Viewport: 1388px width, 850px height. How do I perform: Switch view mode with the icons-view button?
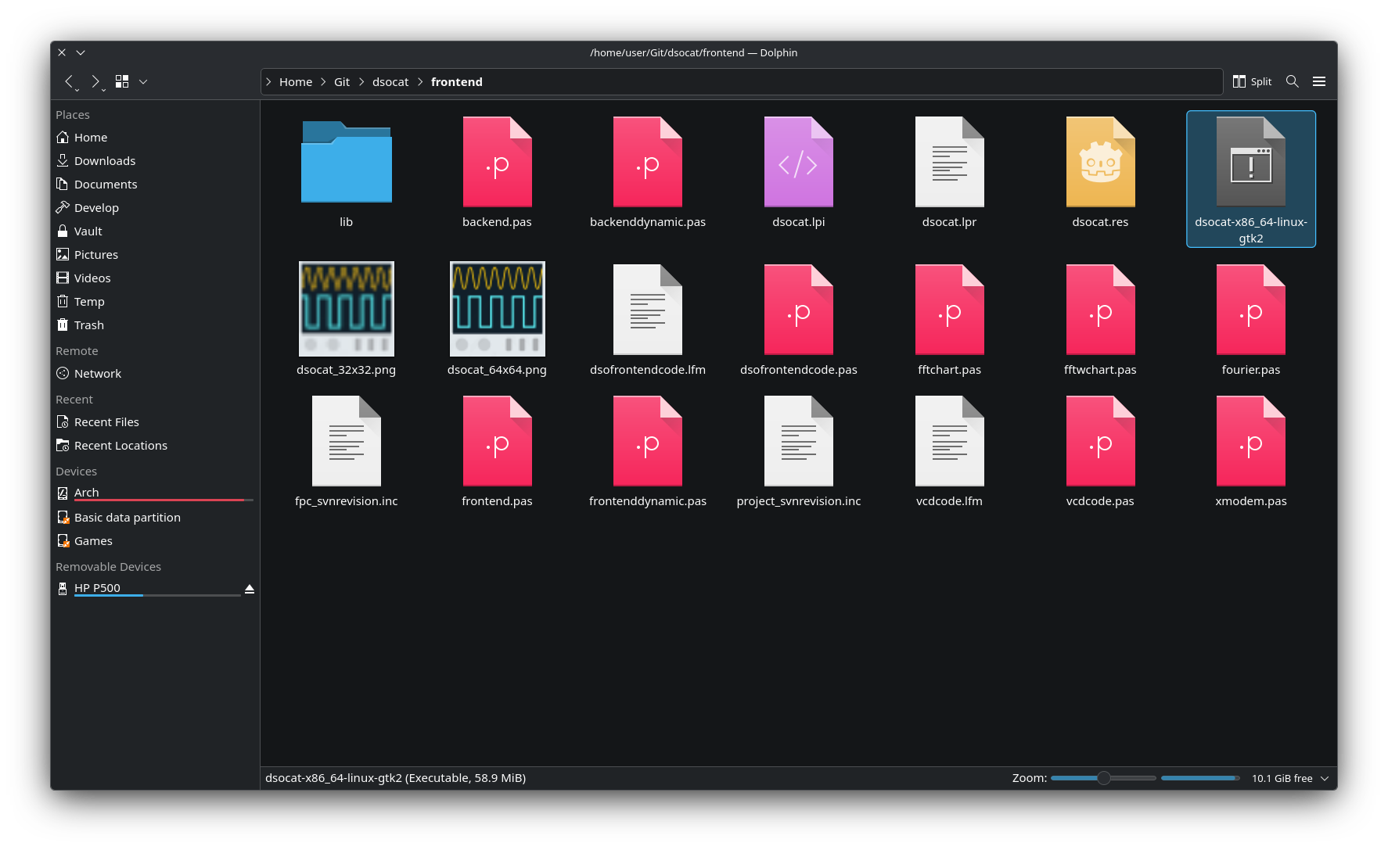[x=122, y=81]
